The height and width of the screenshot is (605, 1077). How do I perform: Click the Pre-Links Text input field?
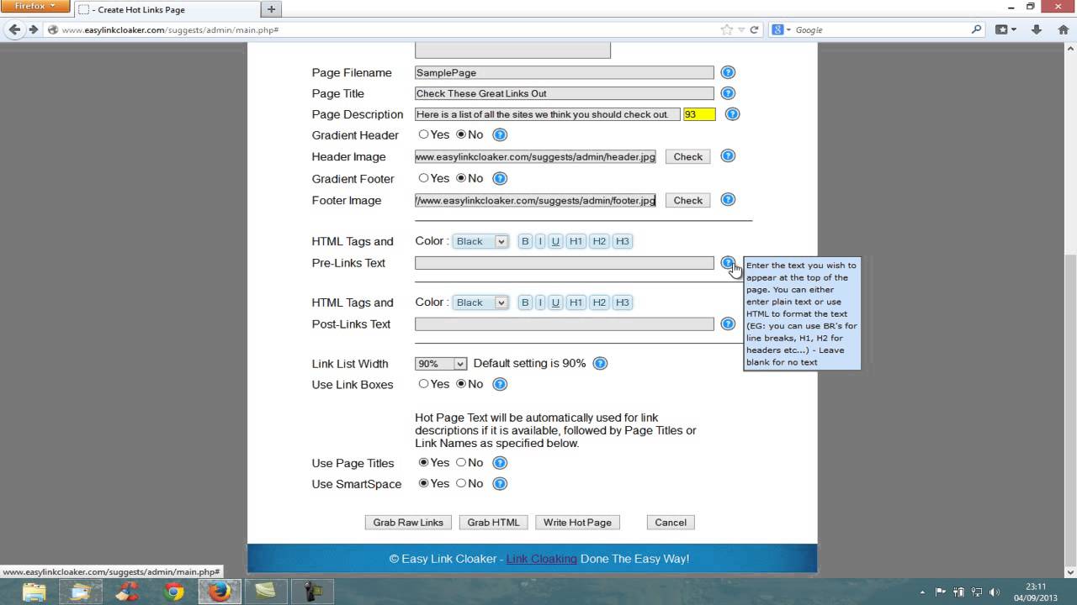pos(565,263)
